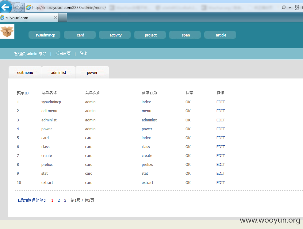Open the address bar dropdown arrow
Screen dimensions: 303x229
(290, 8)
